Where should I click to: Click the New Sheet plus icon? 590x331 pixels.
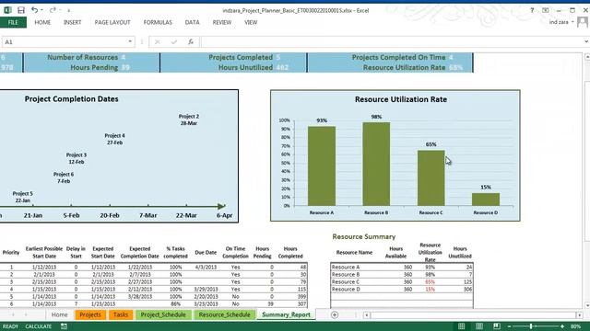pyautogui.click(x=335, y=314)
